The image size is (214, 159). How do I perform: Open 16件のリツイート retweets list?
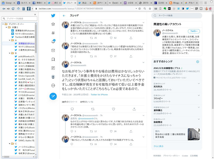click(x=70, y=102)
